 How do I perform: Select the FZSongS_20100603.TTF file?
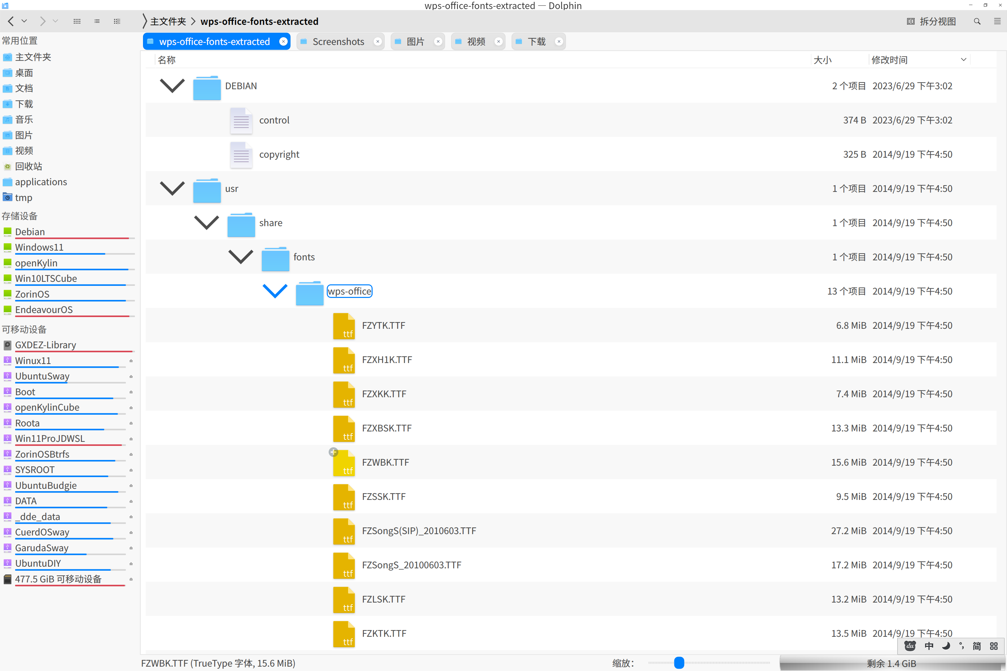tap(411, 565)
